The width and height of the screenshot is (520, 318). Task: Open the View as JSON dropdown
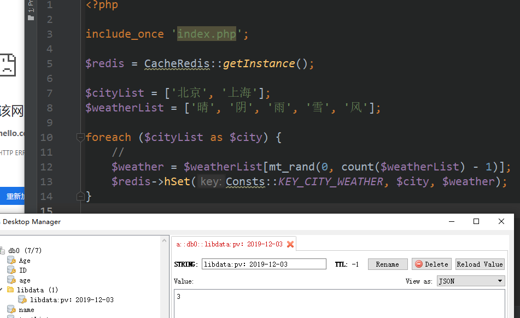click(x=471, y=281)
